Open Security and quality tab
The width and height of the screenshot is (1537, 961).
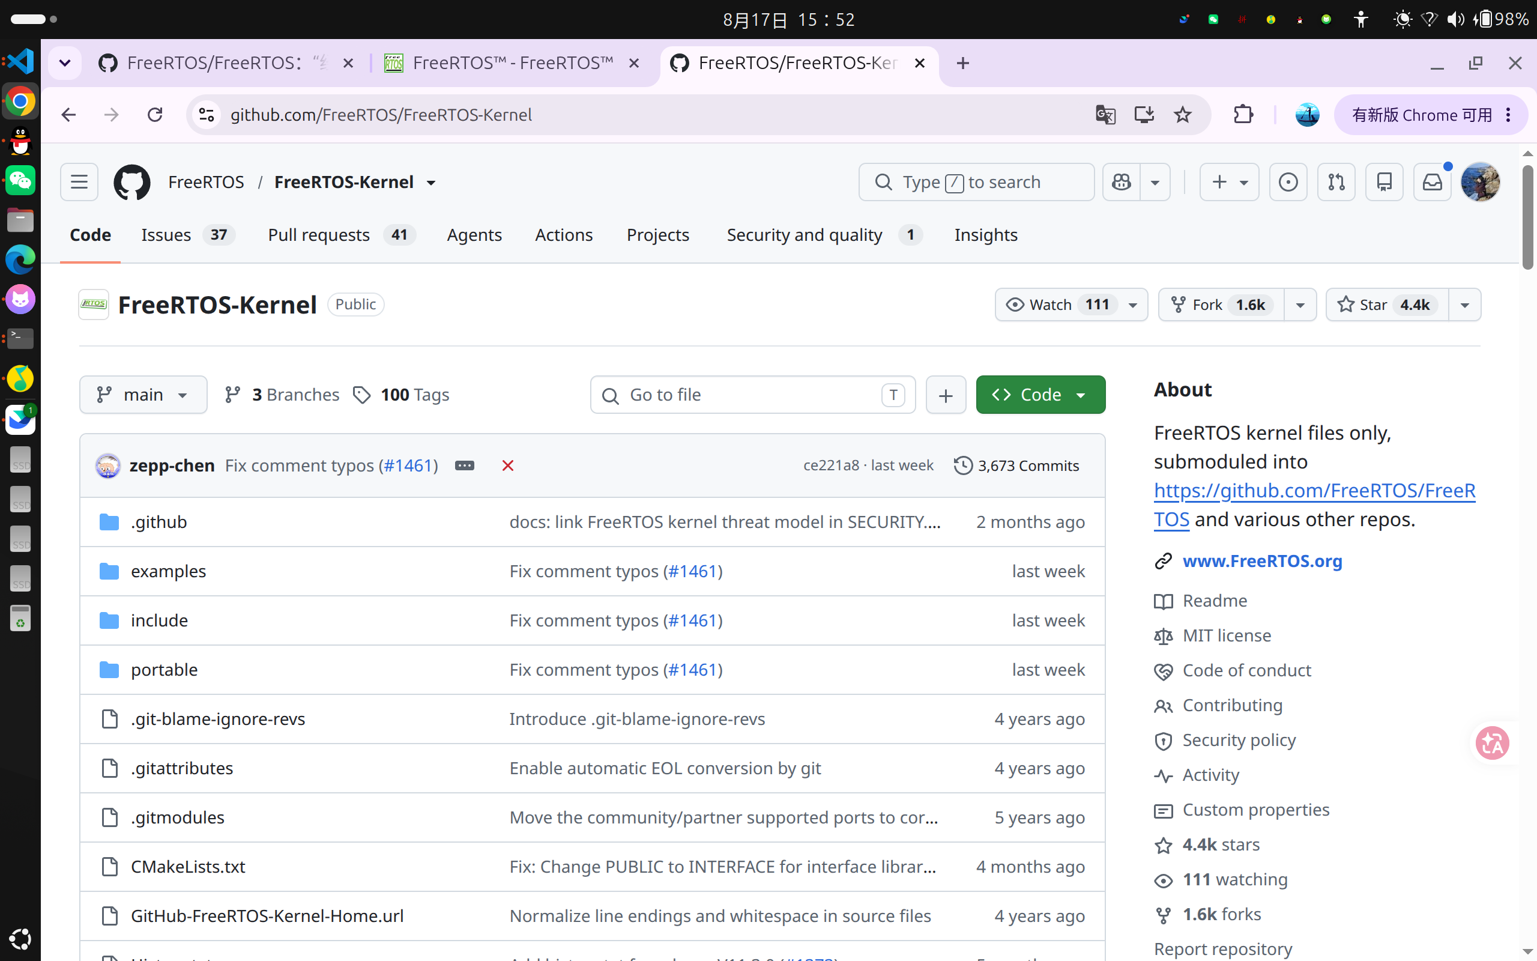(x=824, y=235)
